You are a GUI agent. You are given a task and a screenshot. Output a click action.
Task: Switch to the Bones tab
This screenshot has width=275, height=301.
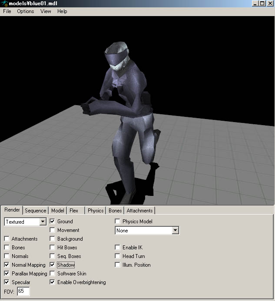(115, 211)
